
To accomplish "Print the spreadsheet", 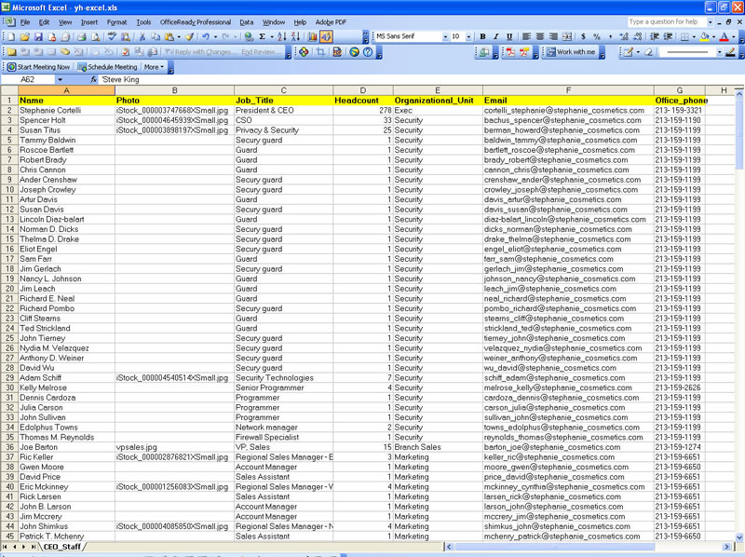I will [x=82, y=36].
